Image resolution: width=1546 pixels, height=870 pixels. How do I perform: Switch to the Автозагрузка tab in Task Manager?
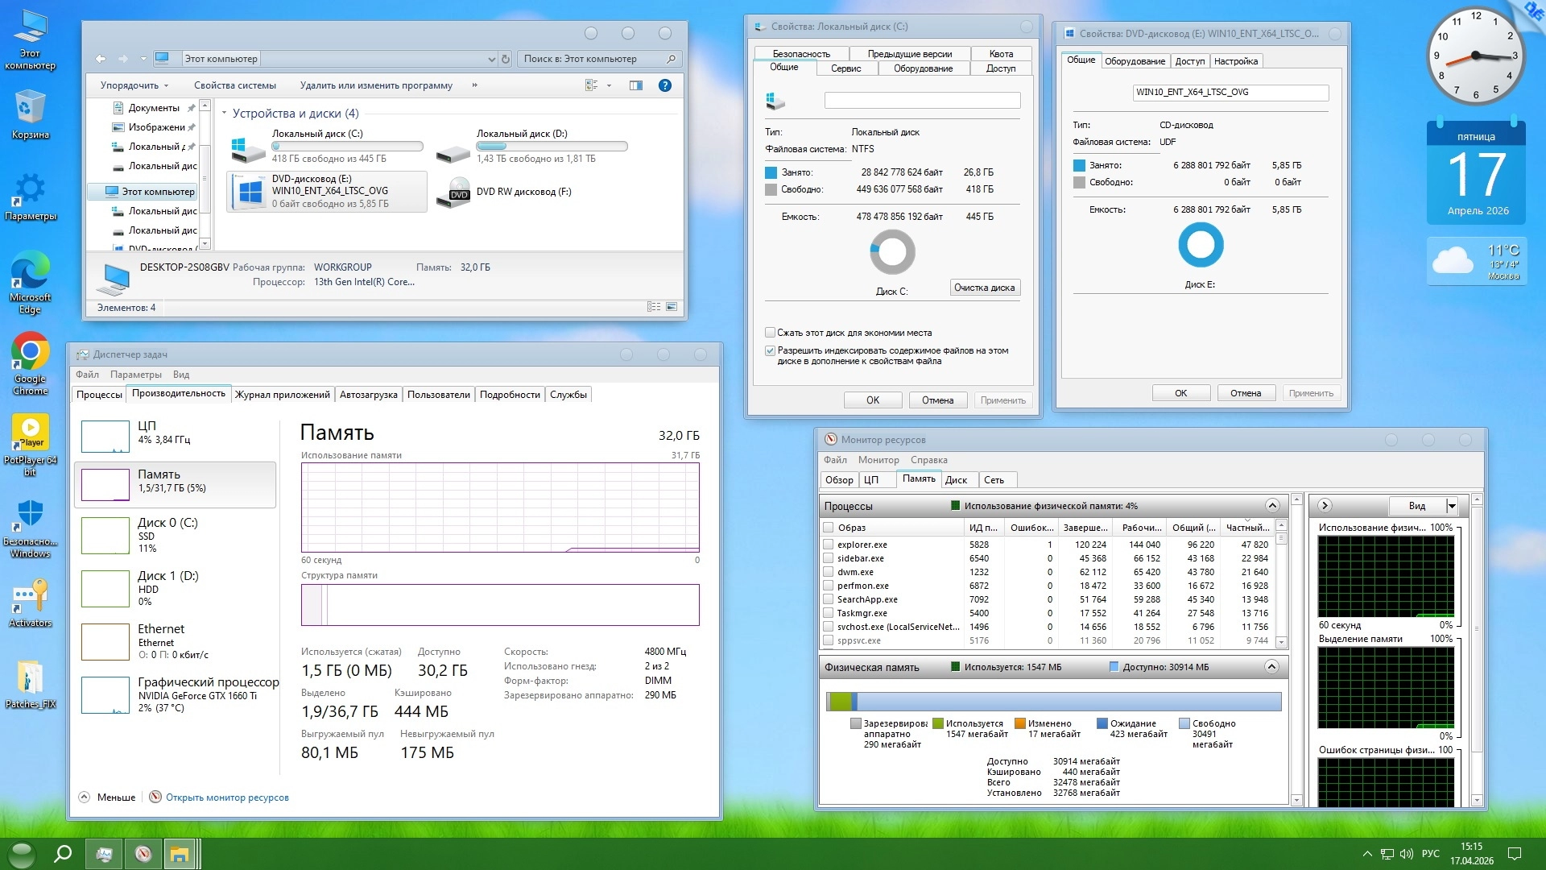click(368, 395)
